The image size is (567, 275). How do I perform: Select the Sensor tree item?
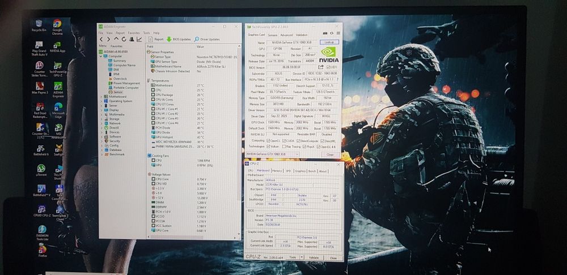pyautogui.click(x=117, y=92)
